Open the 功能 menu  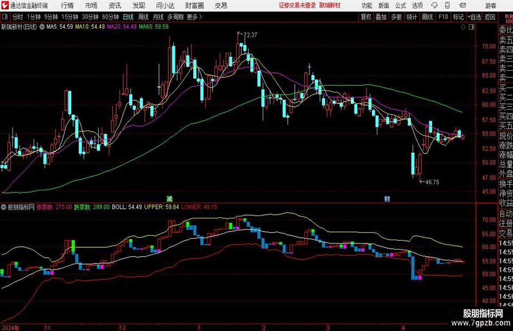click(x=367, y=5)
